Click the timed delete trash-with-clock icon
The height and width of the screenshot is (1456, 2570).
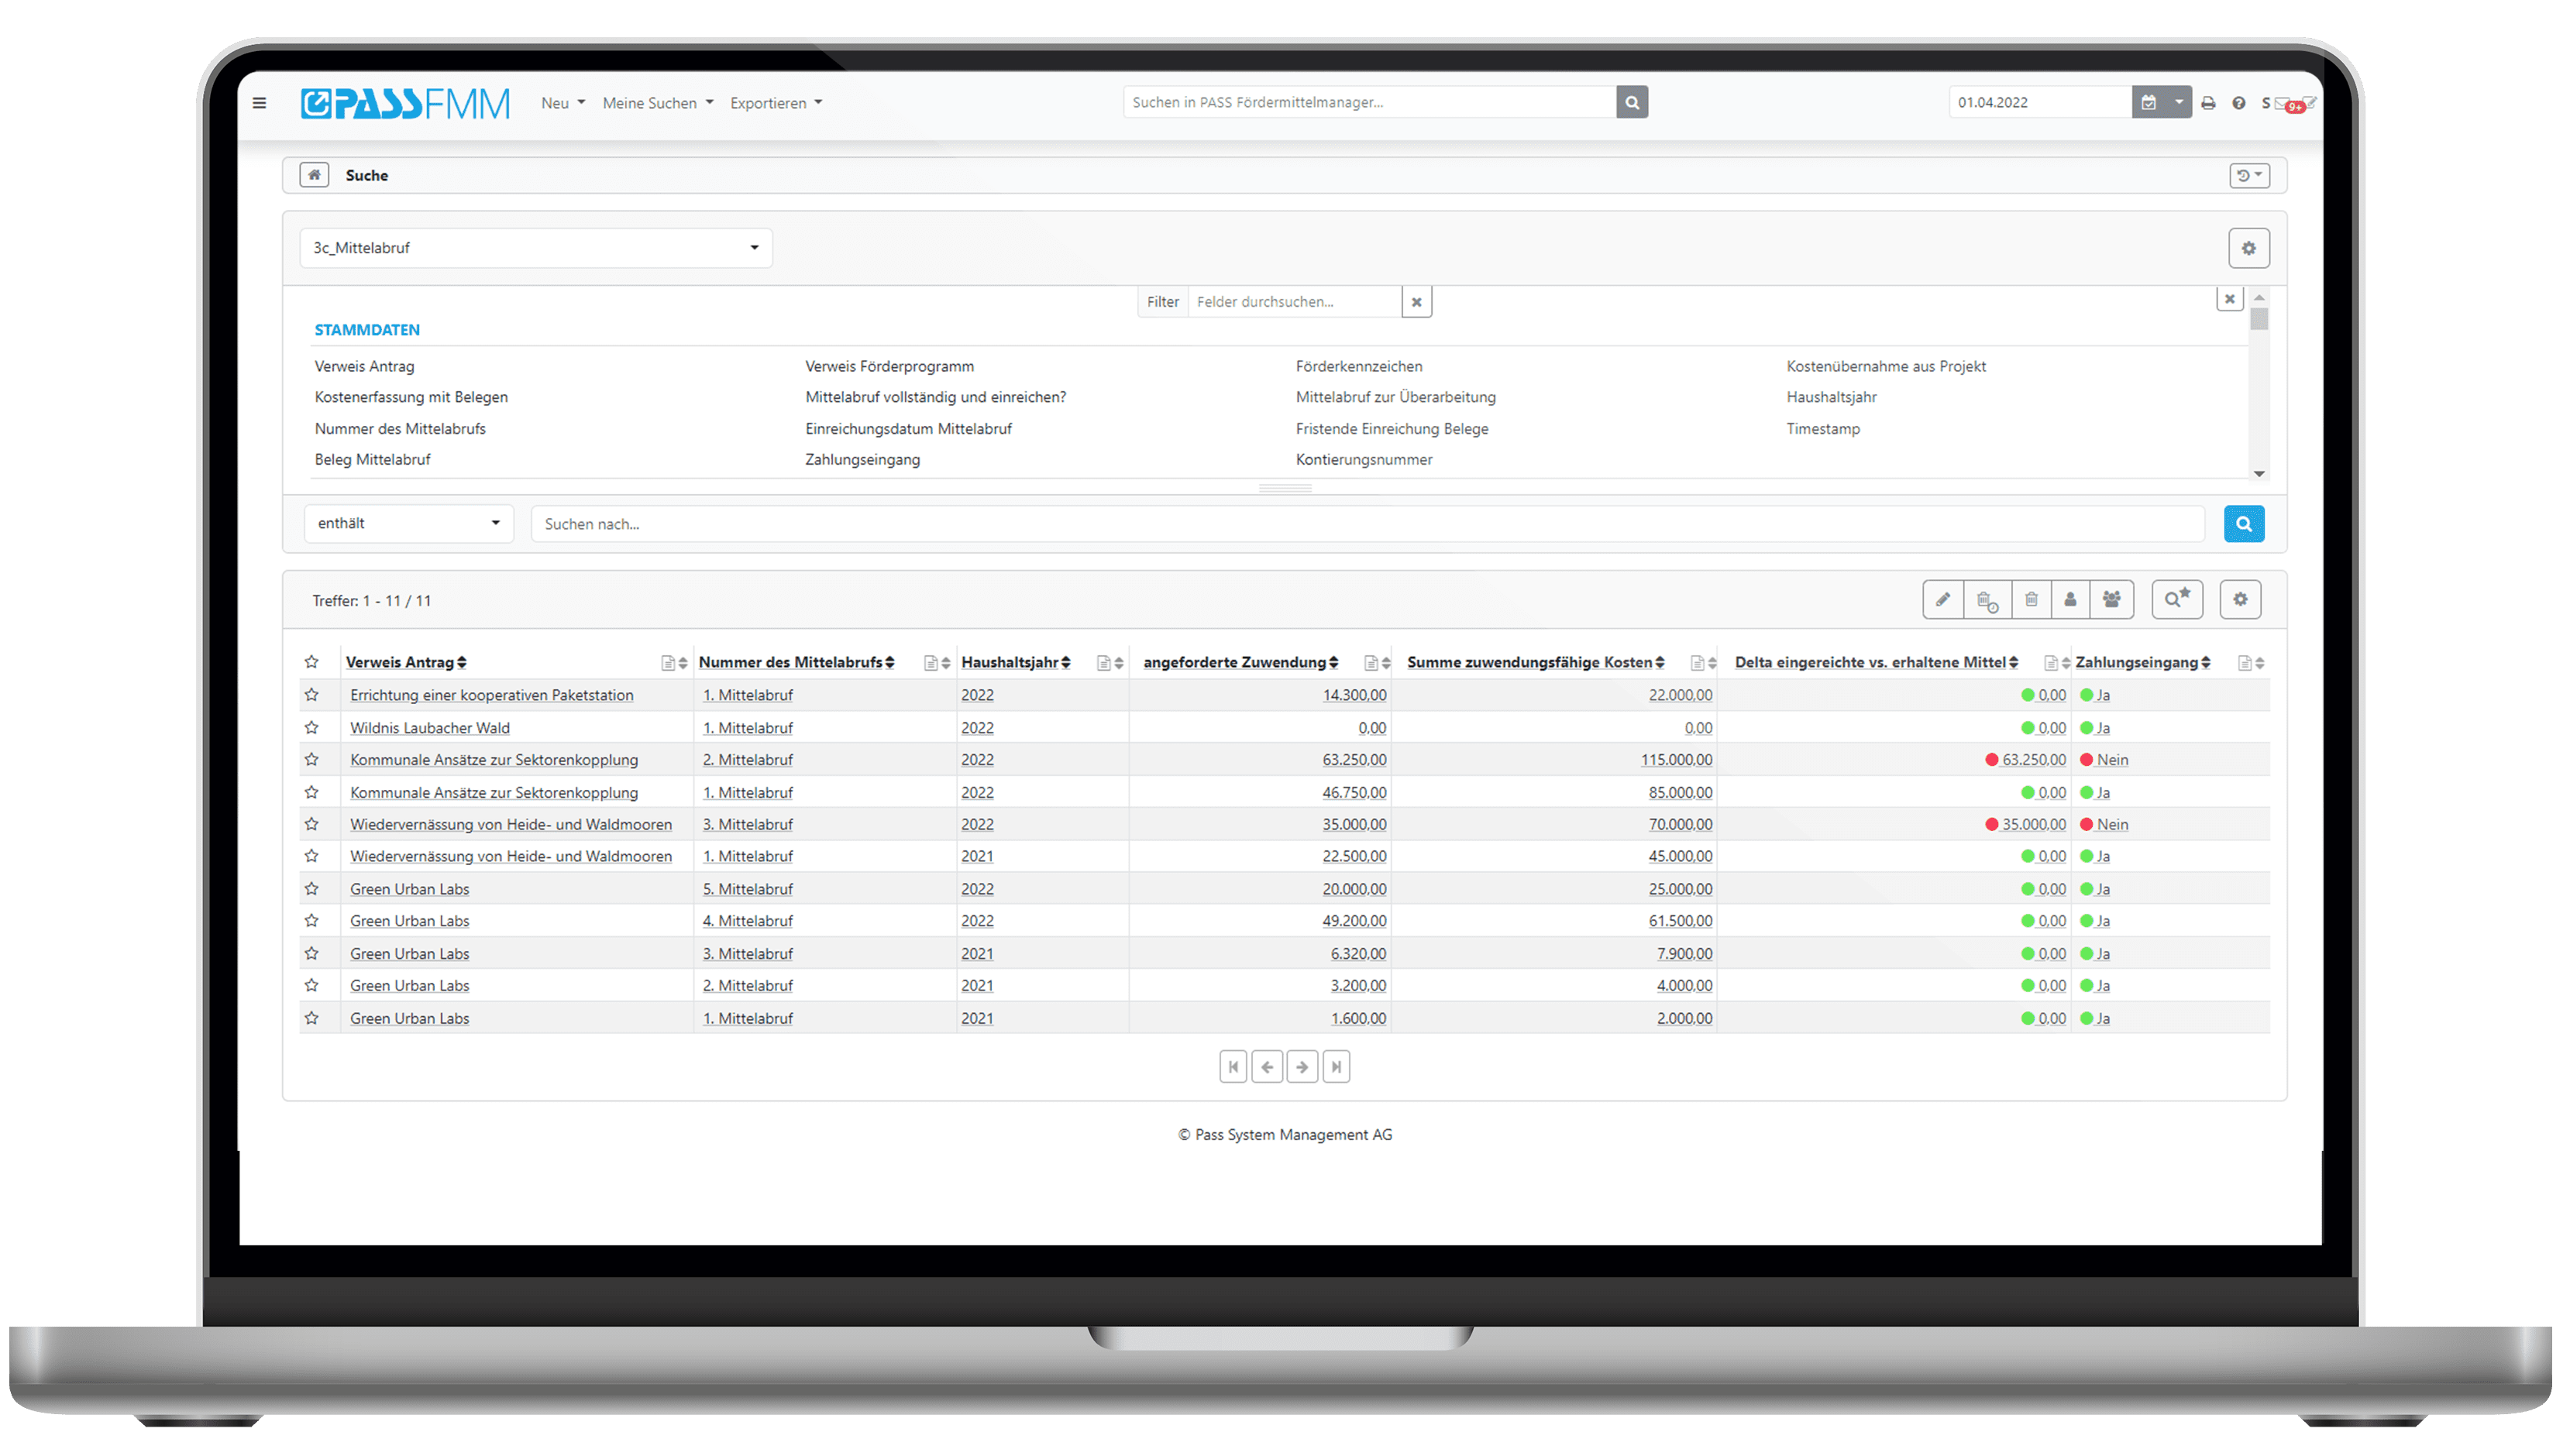pyautogui.click(x=1987, y=600)
